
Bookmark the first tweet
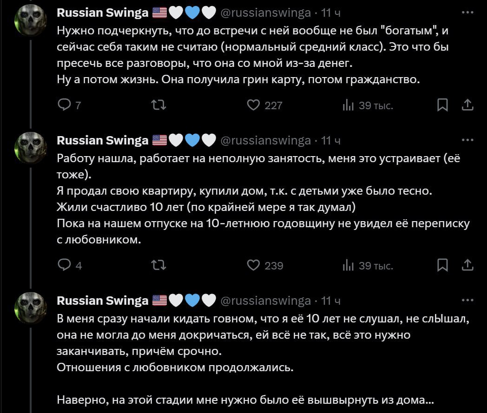point(443,105)
